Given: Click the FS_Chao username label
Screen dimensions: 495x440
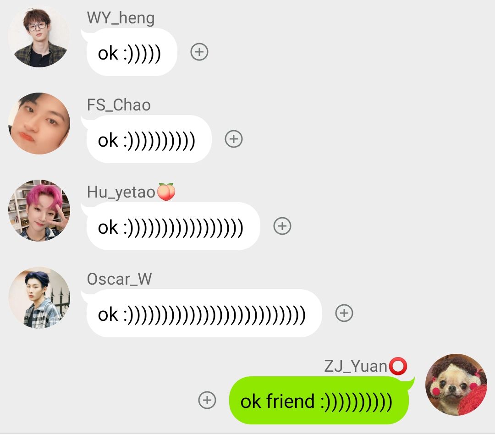Looking at the screenshot, I should pyautogui.click(x=119, y=105).
